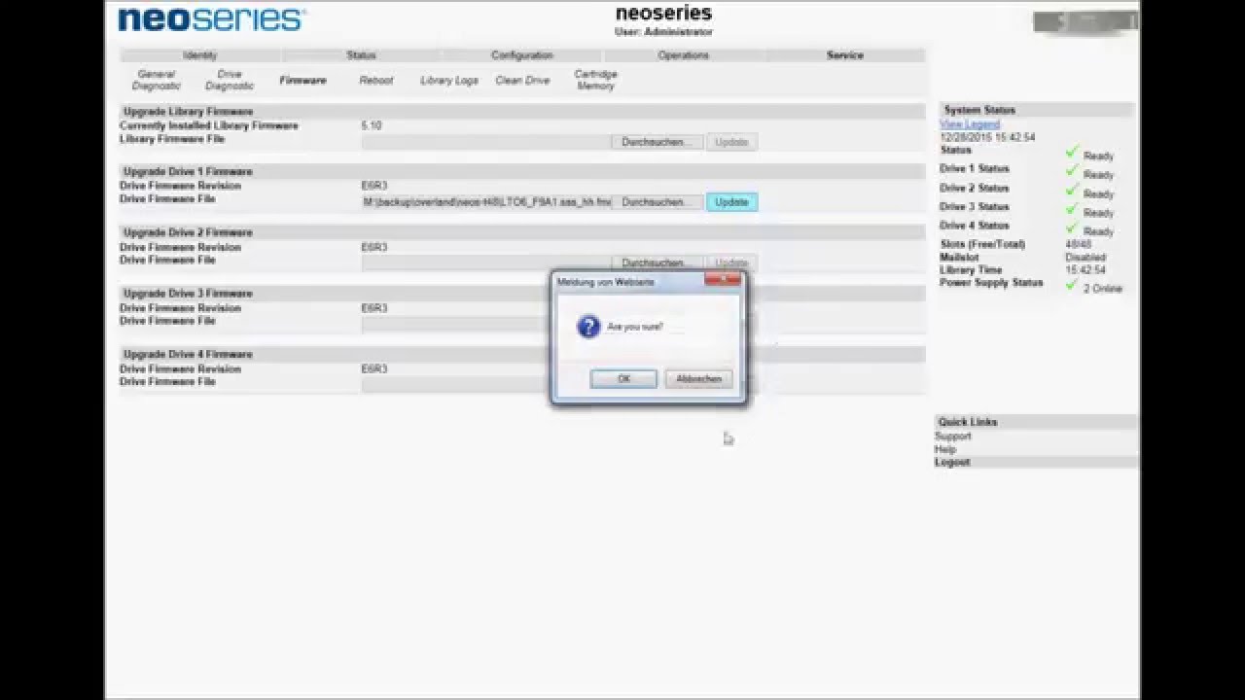Click Drive 4 Status checkmark icon
This screenshot has height=700, width=1245.
1073,227
